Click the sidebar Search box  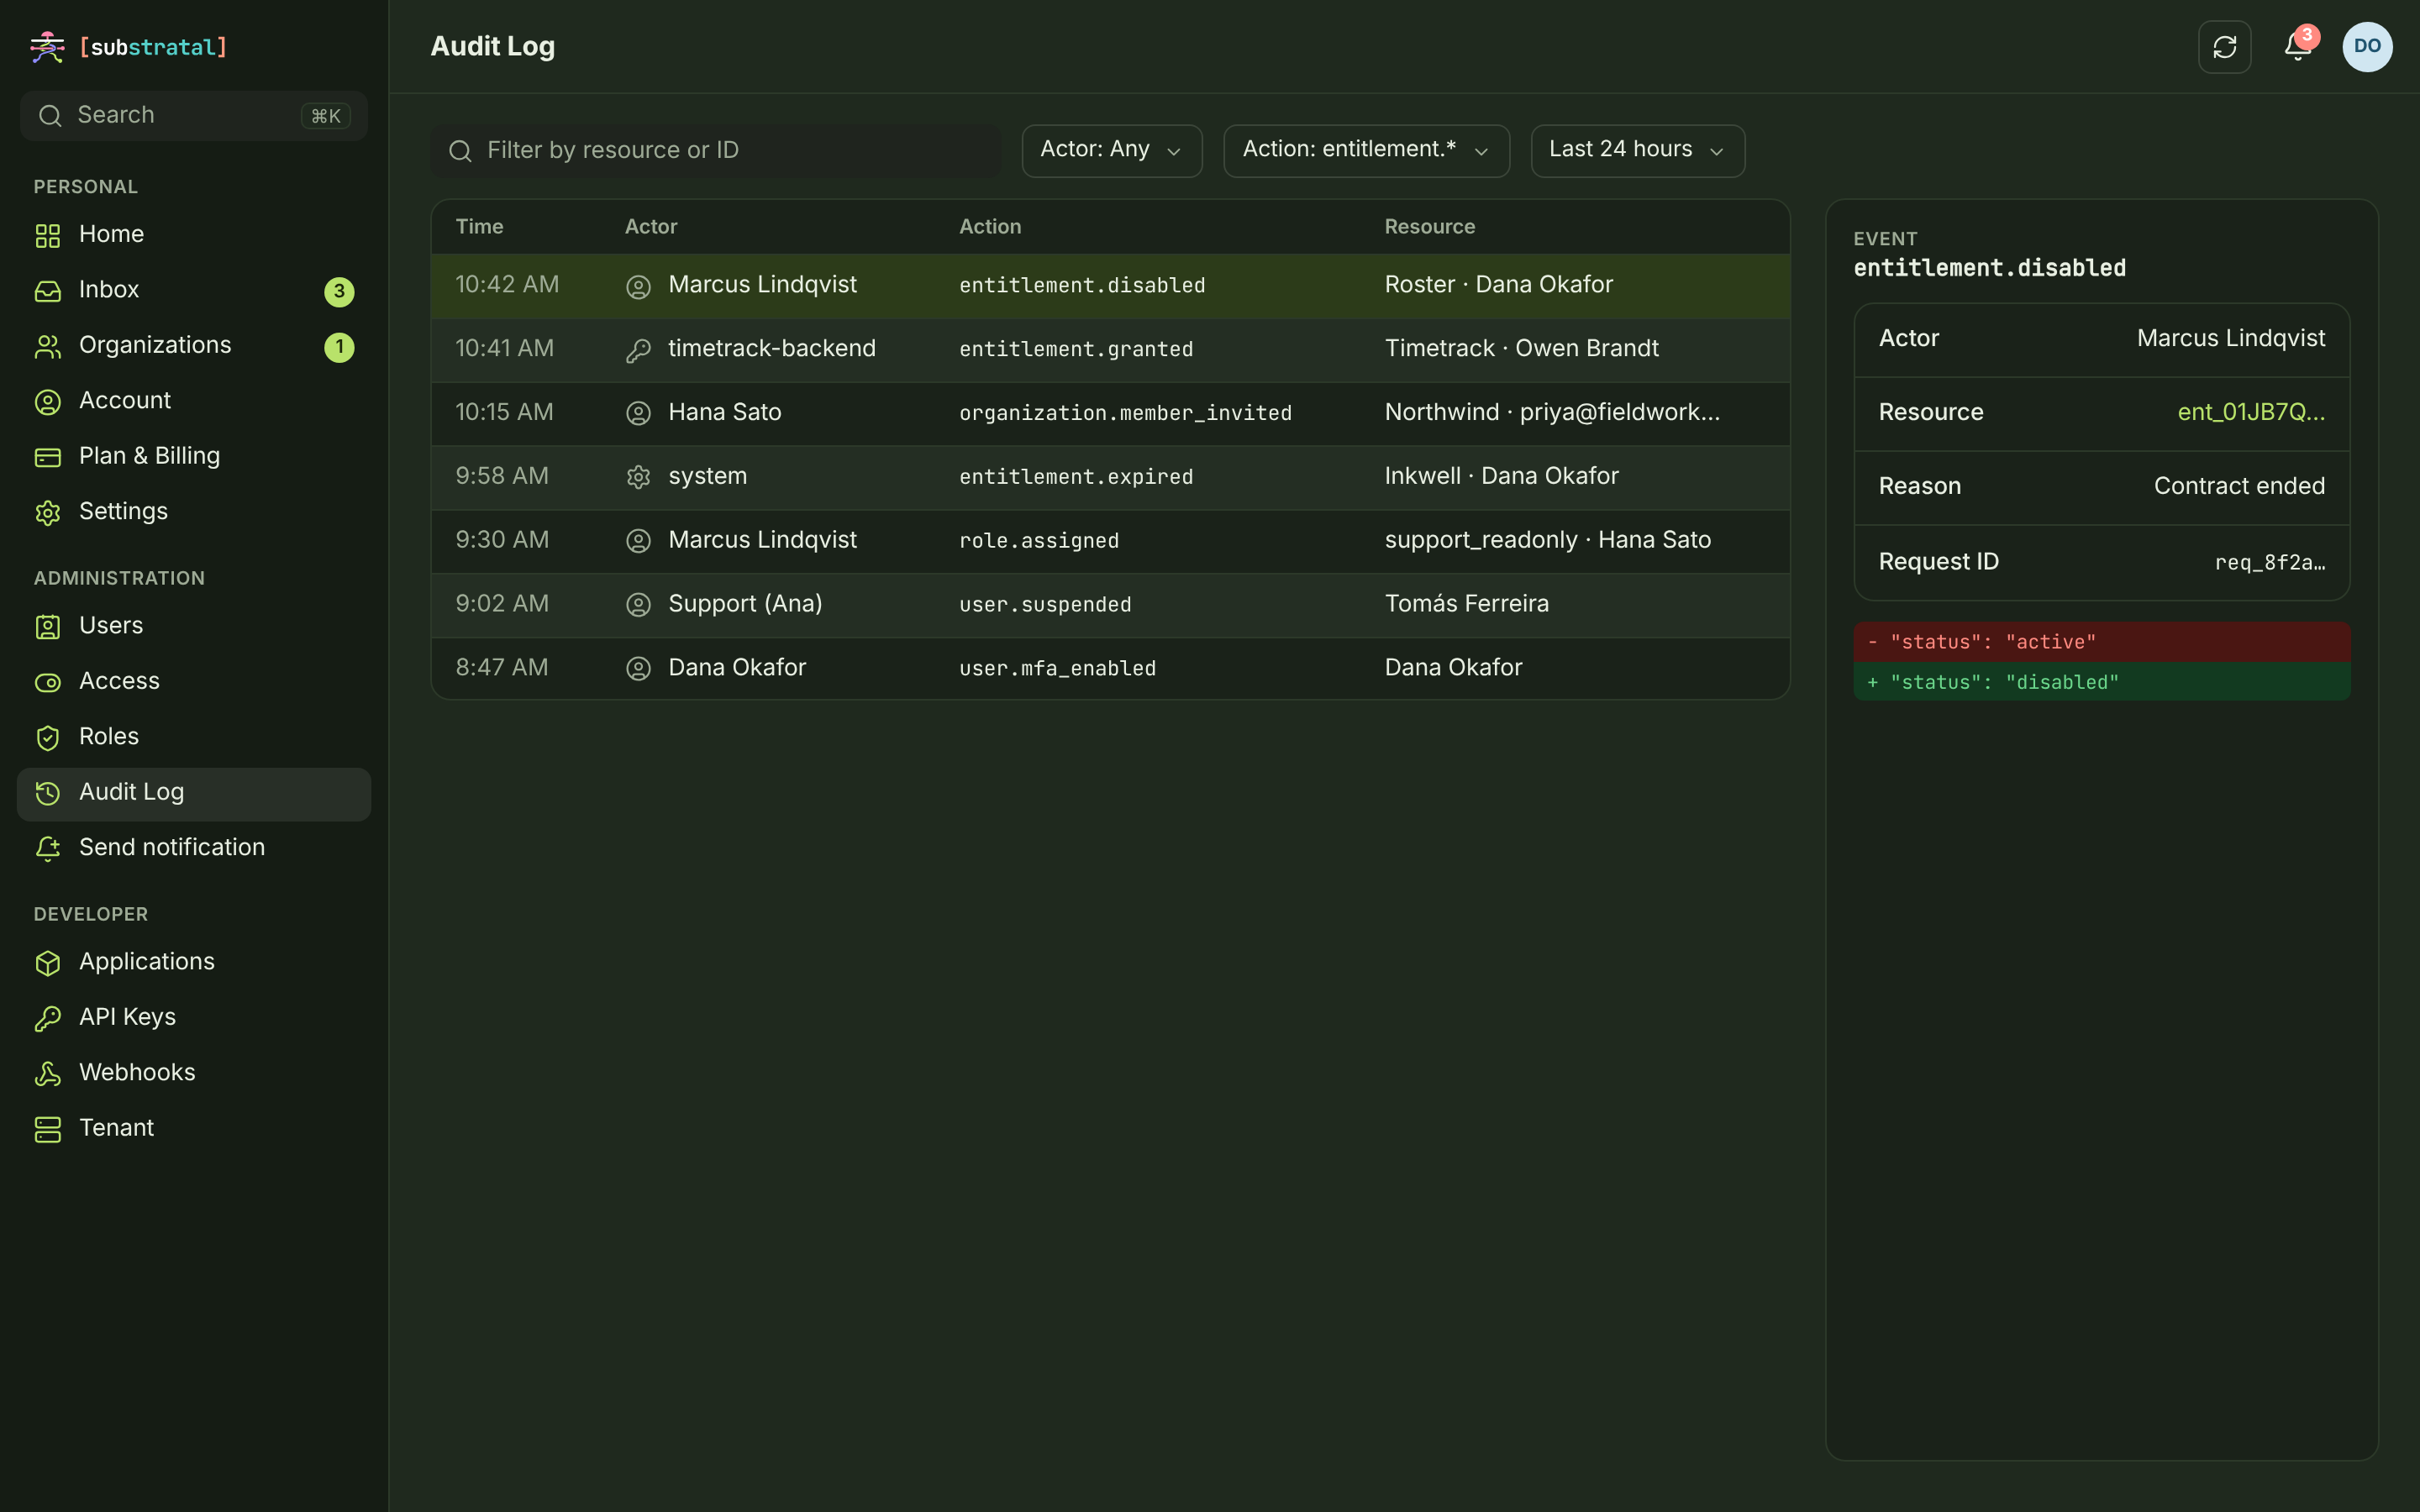coord(194,116)
